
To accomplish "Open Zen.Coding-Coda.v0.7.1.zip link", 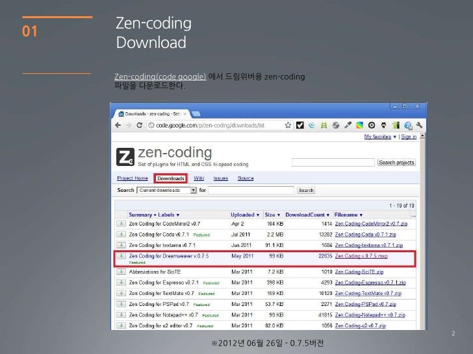I will point(366,235).
